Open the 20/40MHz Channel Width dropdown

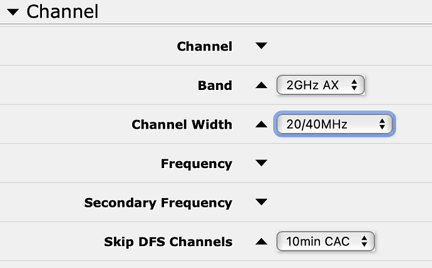click(334, 124)
